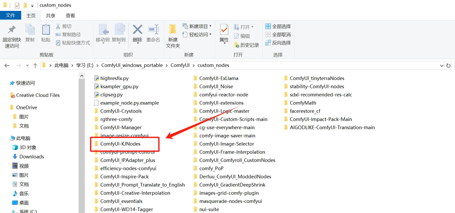Screen dimensions: 455x213
Task: Select the ComfyUI-Crystools folder
Action: [118, 111]
